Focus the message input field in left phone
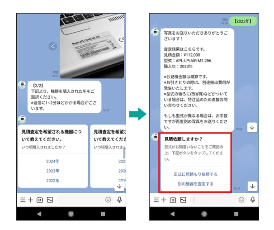The width and height of the screenshot is (274, 230). [85, 200]
